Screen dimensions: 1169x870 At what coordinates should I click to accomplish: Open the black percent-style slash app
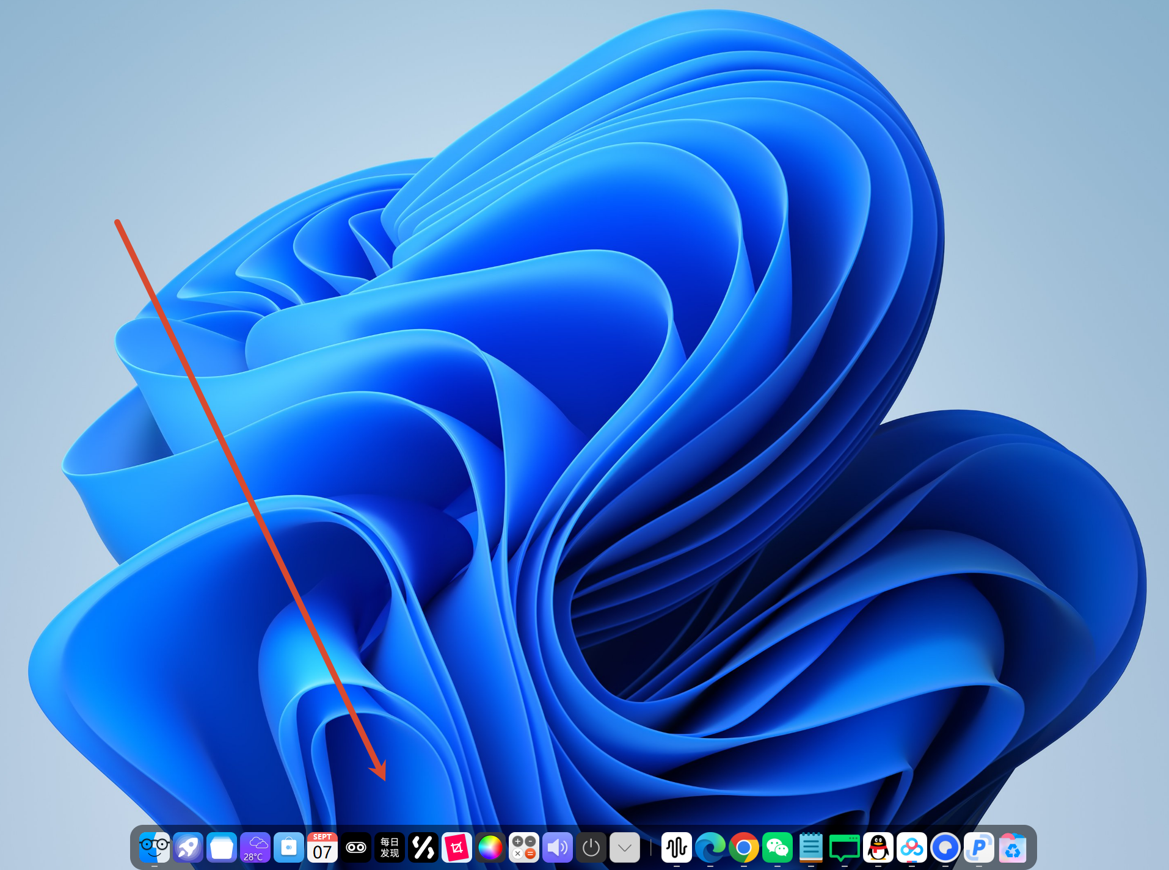[x=423, y=847]
